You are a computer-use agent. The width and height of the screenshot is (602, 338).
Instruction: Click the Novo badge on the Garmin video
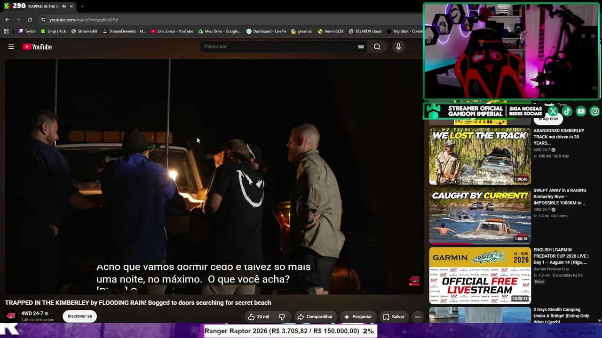click(x=539, y=282)
